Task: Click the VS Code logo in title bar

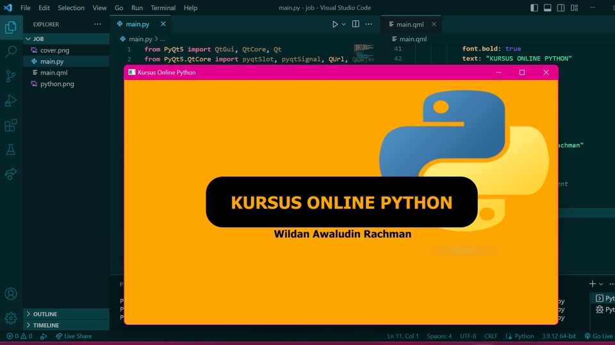Action: pos(8,8)
